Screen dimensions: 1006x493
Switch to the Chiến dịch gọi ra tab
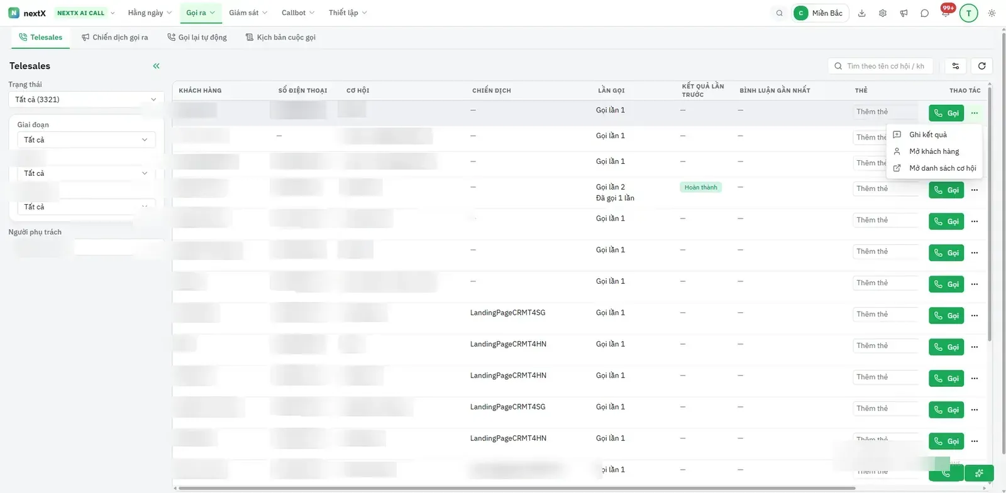pos(115,38)
